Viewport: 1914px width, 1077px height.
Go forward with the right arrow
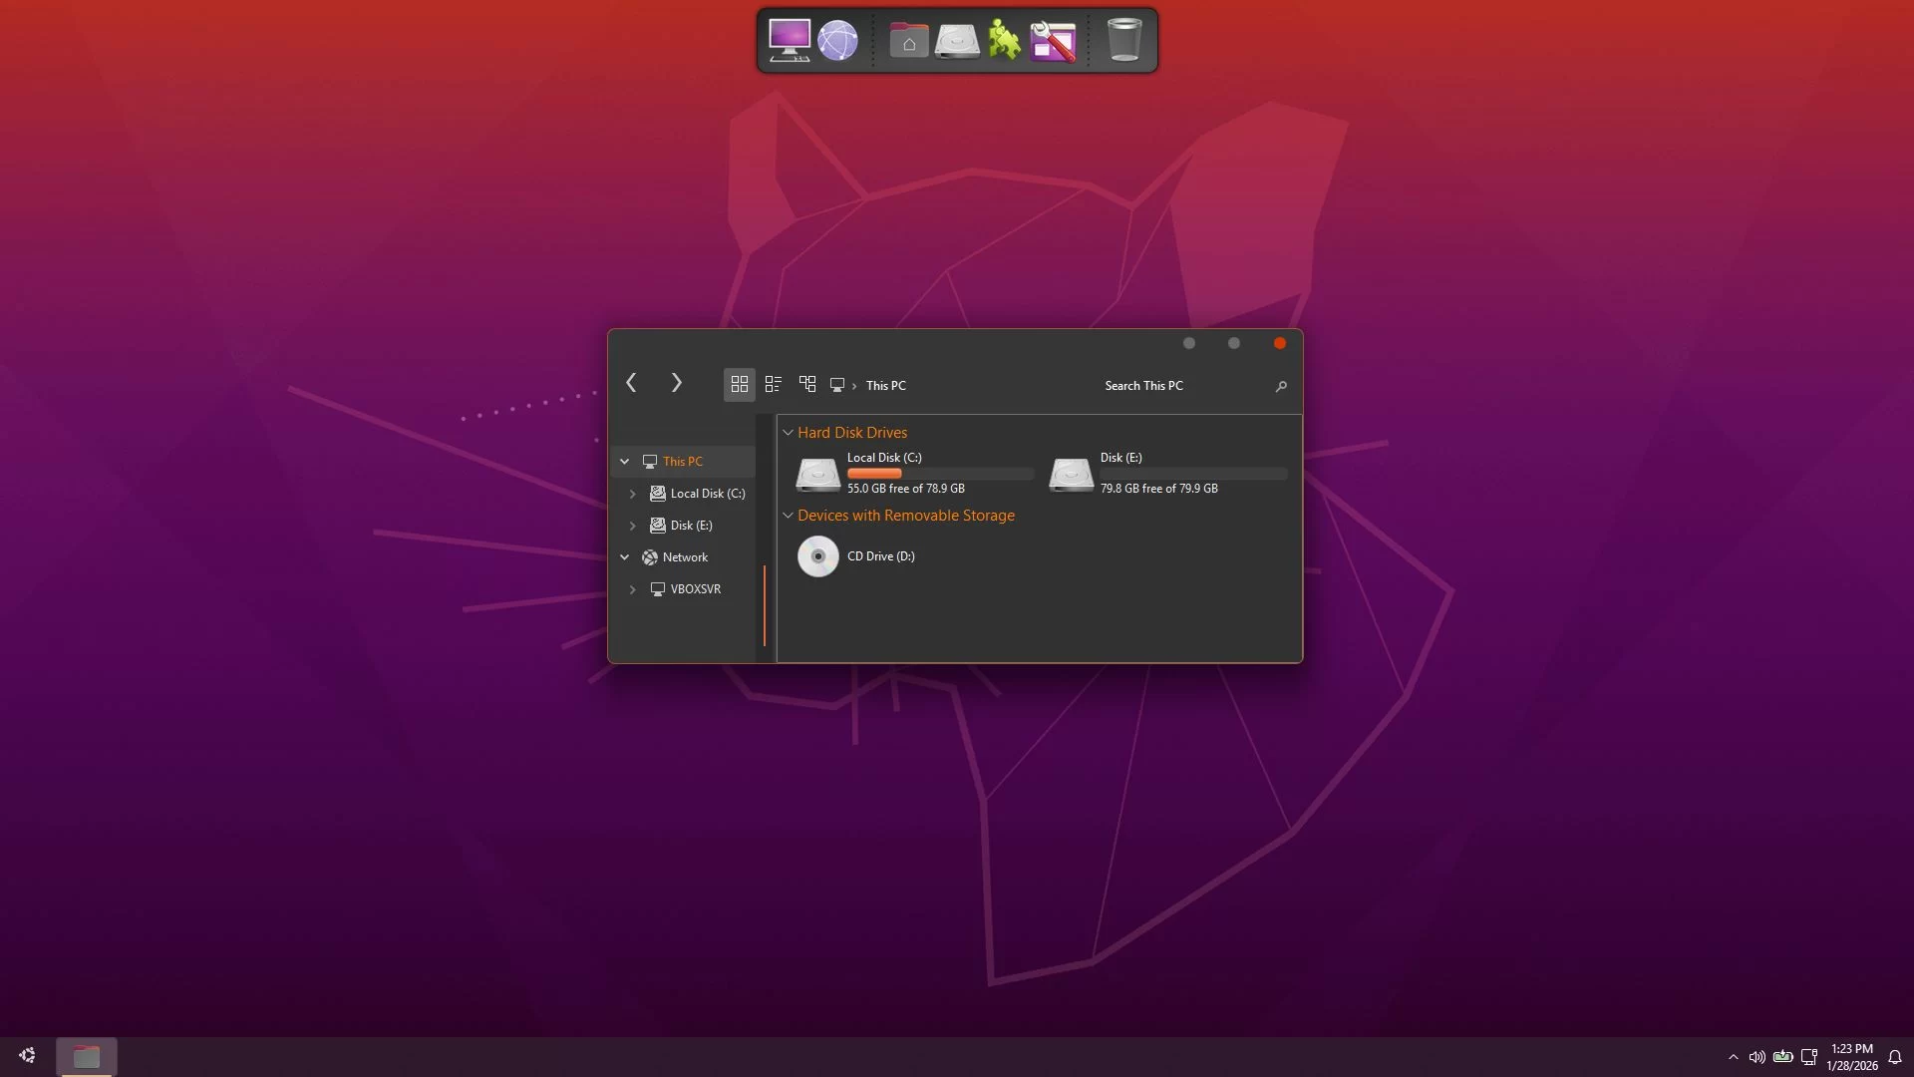[x=676, y=383]
